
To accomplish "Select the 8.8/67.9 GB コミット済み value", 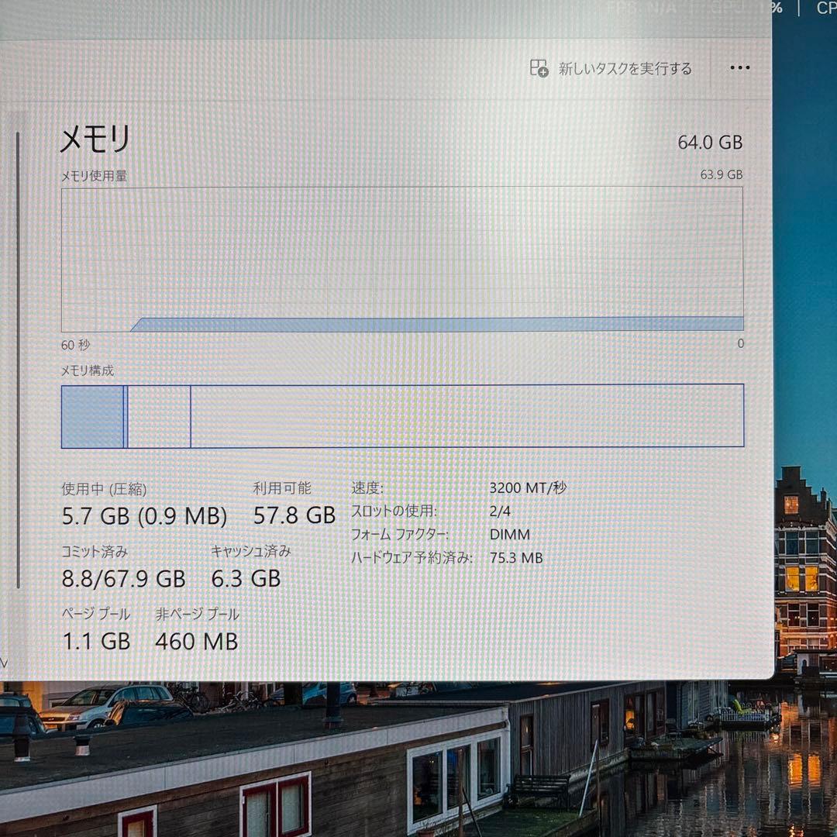I will coord(124,579).
